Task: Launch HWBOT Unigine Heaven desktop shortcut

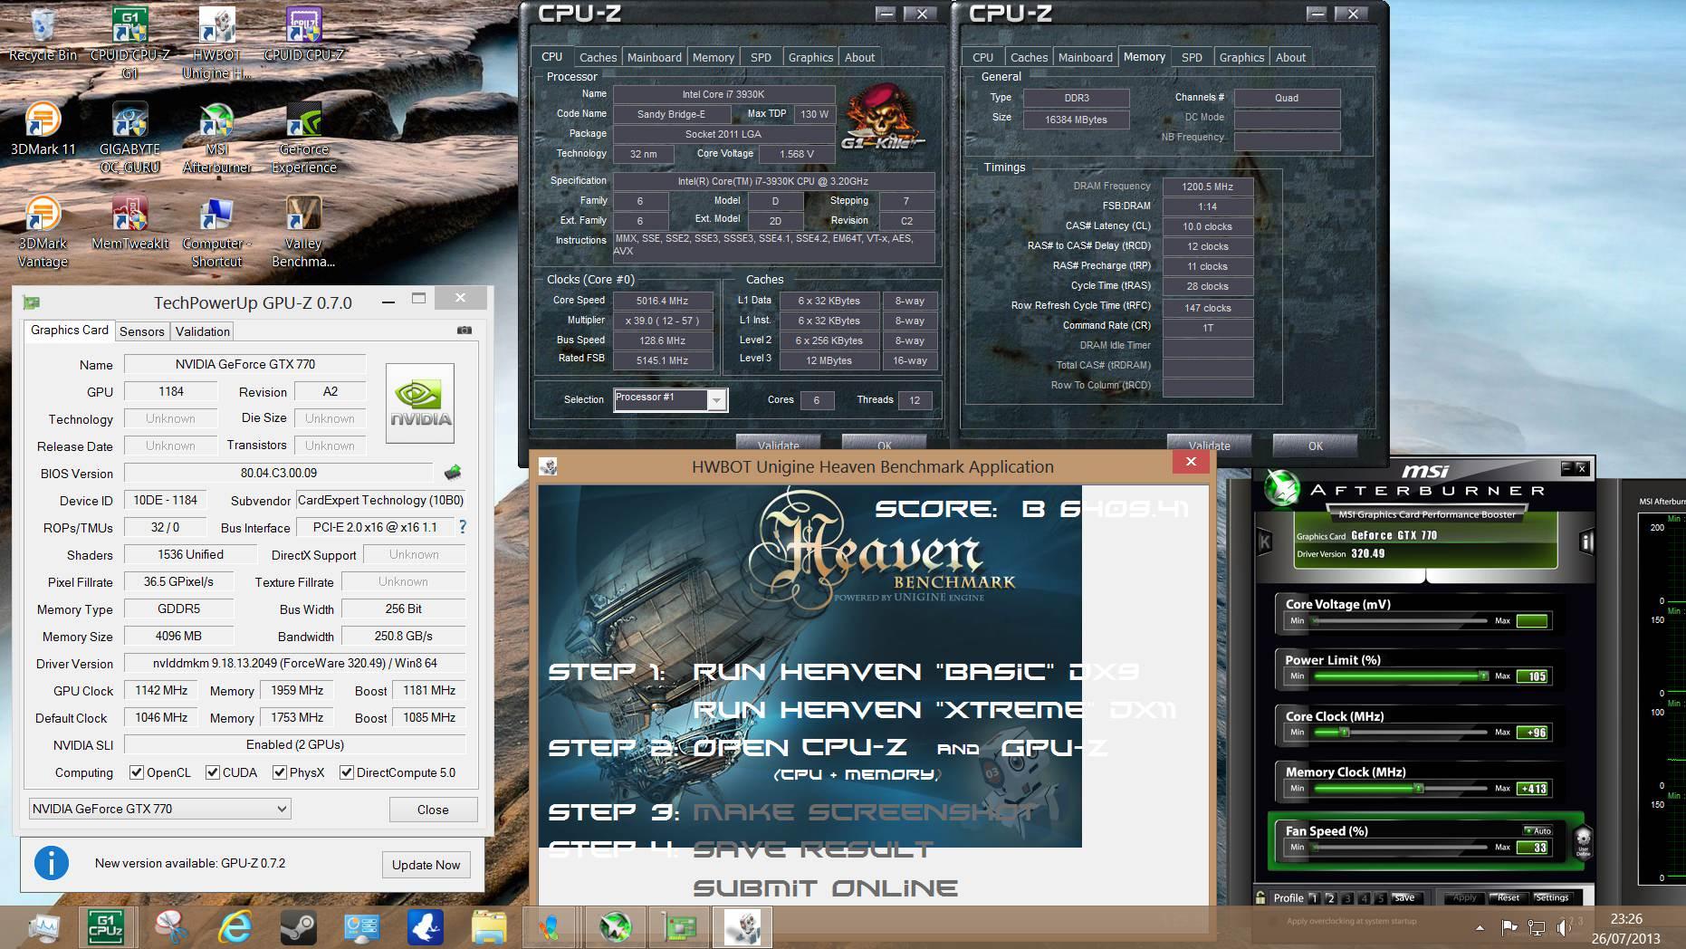Action: click(x=216, y=43)
